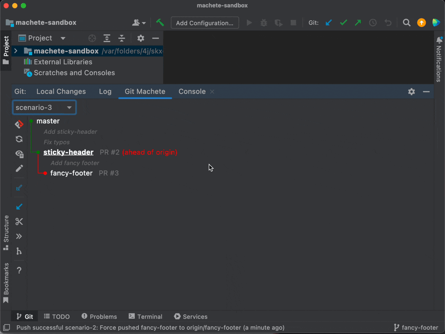Click pull branch blue arrow in Machete toolbar

pyautogui.click(x=19, y=207)
